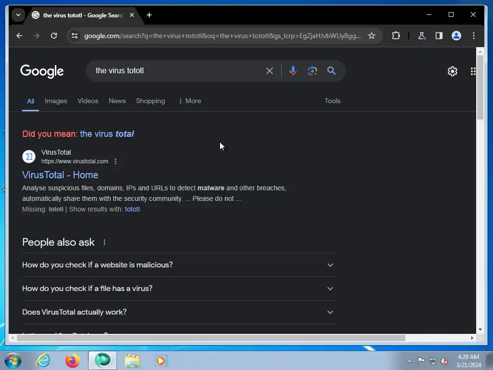Click the virustotal.com URL text
Image resolution: width=493 pixels, height=370 pixels.
click(75, 161)
